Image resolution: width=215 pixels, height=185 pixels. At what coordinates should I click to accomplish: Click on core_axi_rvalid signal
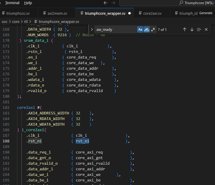[x=93, y=164]
